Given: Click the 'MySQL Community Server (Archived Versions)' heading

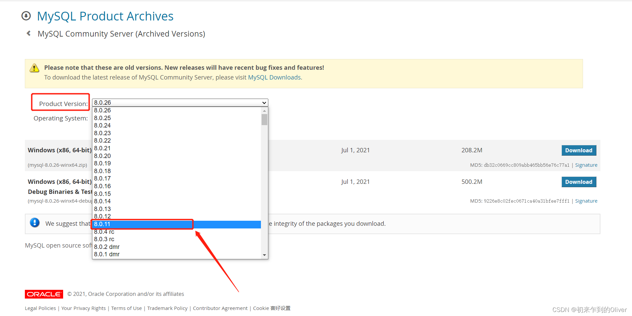Looking at the screenshot, I should [x=121, y=34].
